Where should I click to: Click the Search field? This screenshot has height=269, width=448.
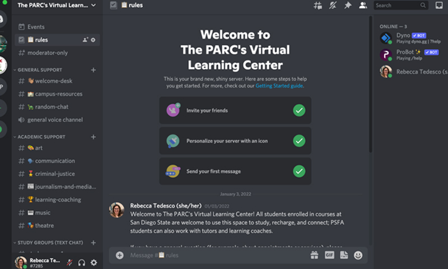[400, 5]
